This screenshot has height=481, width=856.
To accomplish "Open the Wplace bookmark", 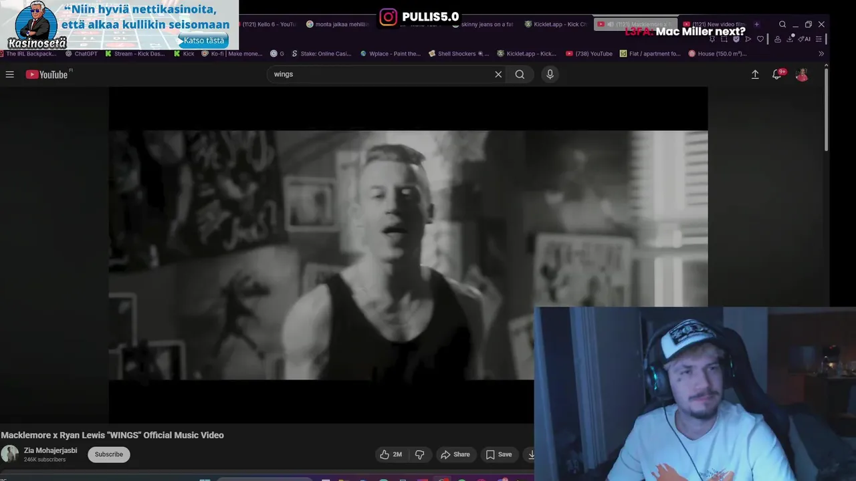I will [391, 53].
